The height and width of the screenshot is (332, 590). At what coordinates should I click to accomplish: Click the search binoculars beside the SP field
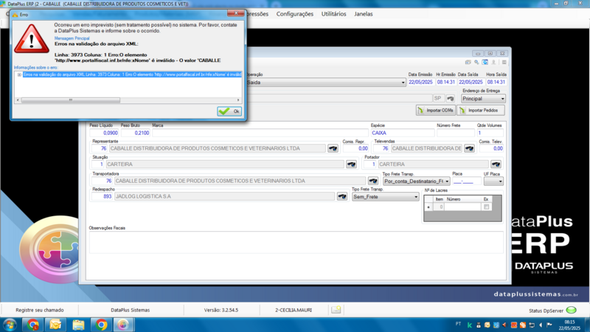point(451,99)
